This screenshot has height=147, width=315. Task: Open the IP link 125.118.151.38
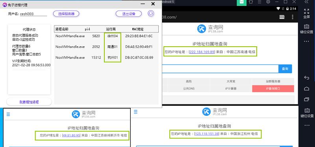coord(207,134)
